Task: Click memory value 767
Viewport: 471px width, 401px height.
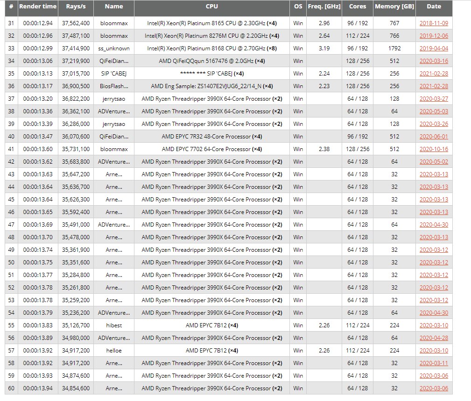Action: (394, 23)
